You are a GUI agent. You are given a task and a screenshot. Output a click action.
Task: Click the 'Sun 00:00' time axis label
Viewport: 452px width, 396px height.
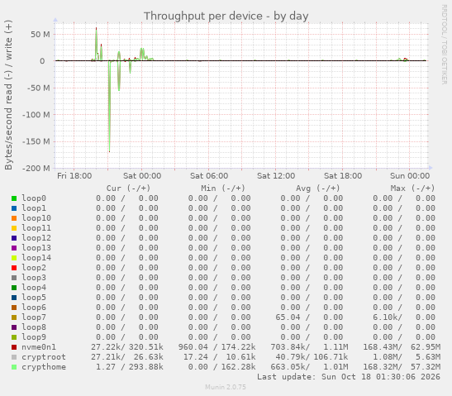[410, 175]
